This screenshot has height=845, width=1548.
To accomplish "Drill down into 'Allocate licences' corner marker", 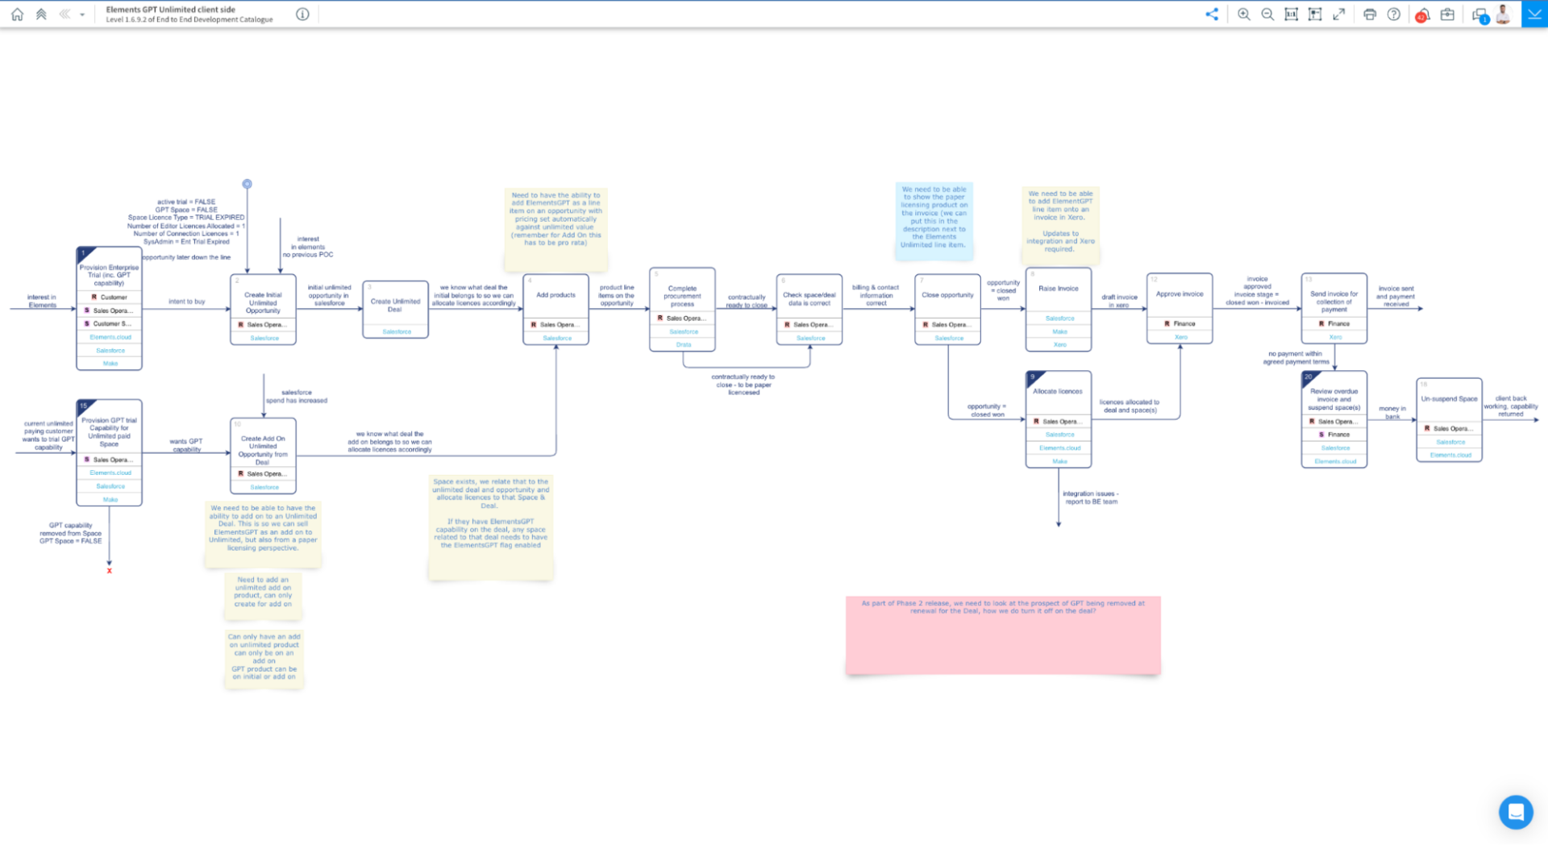I will click(1033, 377).
